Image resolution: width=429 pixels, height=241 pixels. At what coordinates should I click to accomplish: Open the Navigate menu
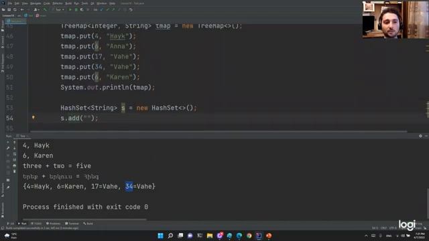point(36,3)
